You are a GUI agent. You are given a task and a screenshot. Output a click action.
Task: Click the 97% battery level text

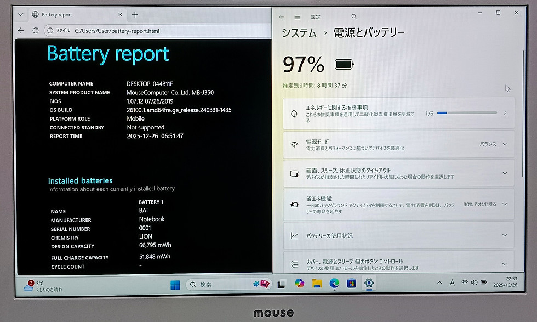(304, 65)
